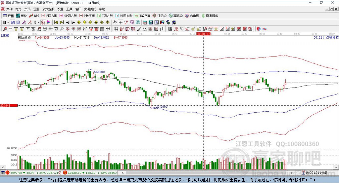Screen dimensions: 339x183
Task: Click the Bt=17.3063 indicator value
Action: coord(121,37)
